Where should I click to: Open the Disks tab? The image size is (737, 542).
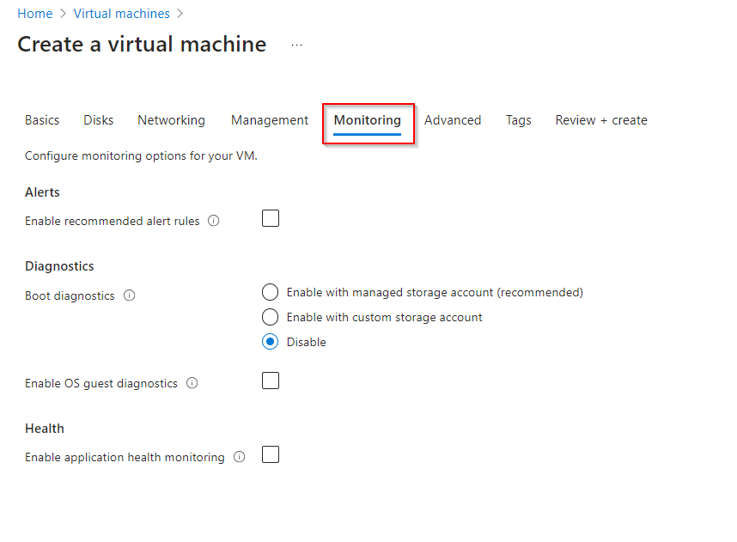[98, 120]
